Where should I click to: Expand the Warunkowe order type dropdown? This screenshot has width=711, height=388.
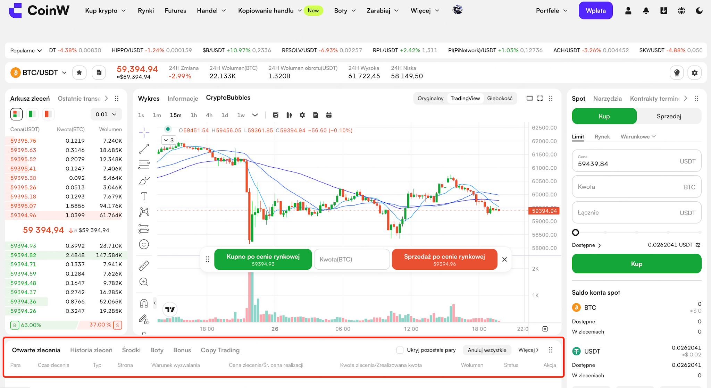click(x=638, y=136)
